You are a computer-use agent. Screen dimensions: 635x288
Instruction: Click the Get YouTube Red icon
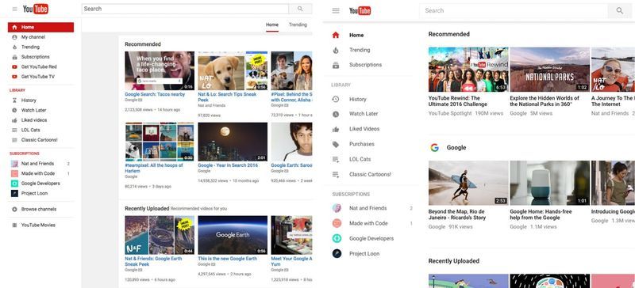(x=14, y=66)
